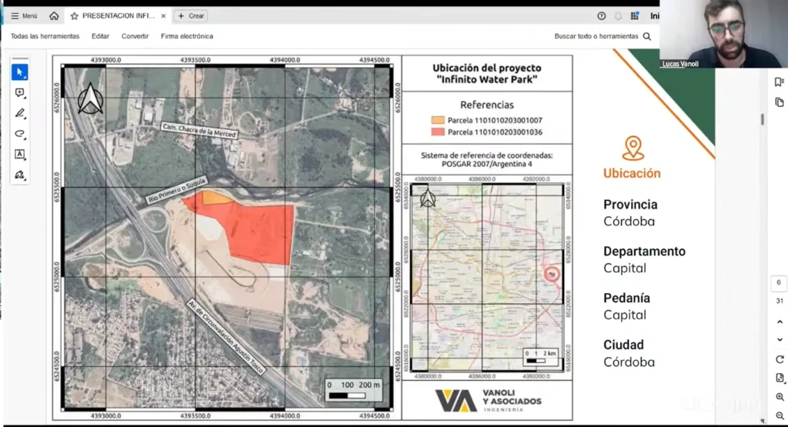This screenshot has width=788, height=427.
Task: Open the sign with pen tool
Action: pos(20,175)
